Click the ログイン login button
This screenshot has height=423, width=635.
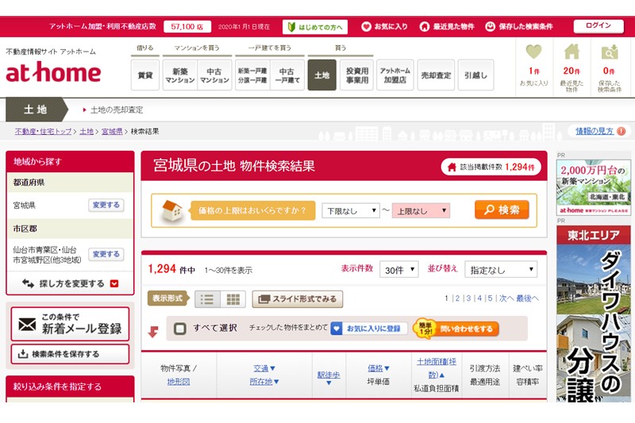click(598, 25)
